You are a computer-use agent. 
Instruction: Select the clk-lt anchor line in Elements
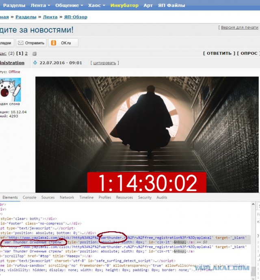[x=125, y=240]
